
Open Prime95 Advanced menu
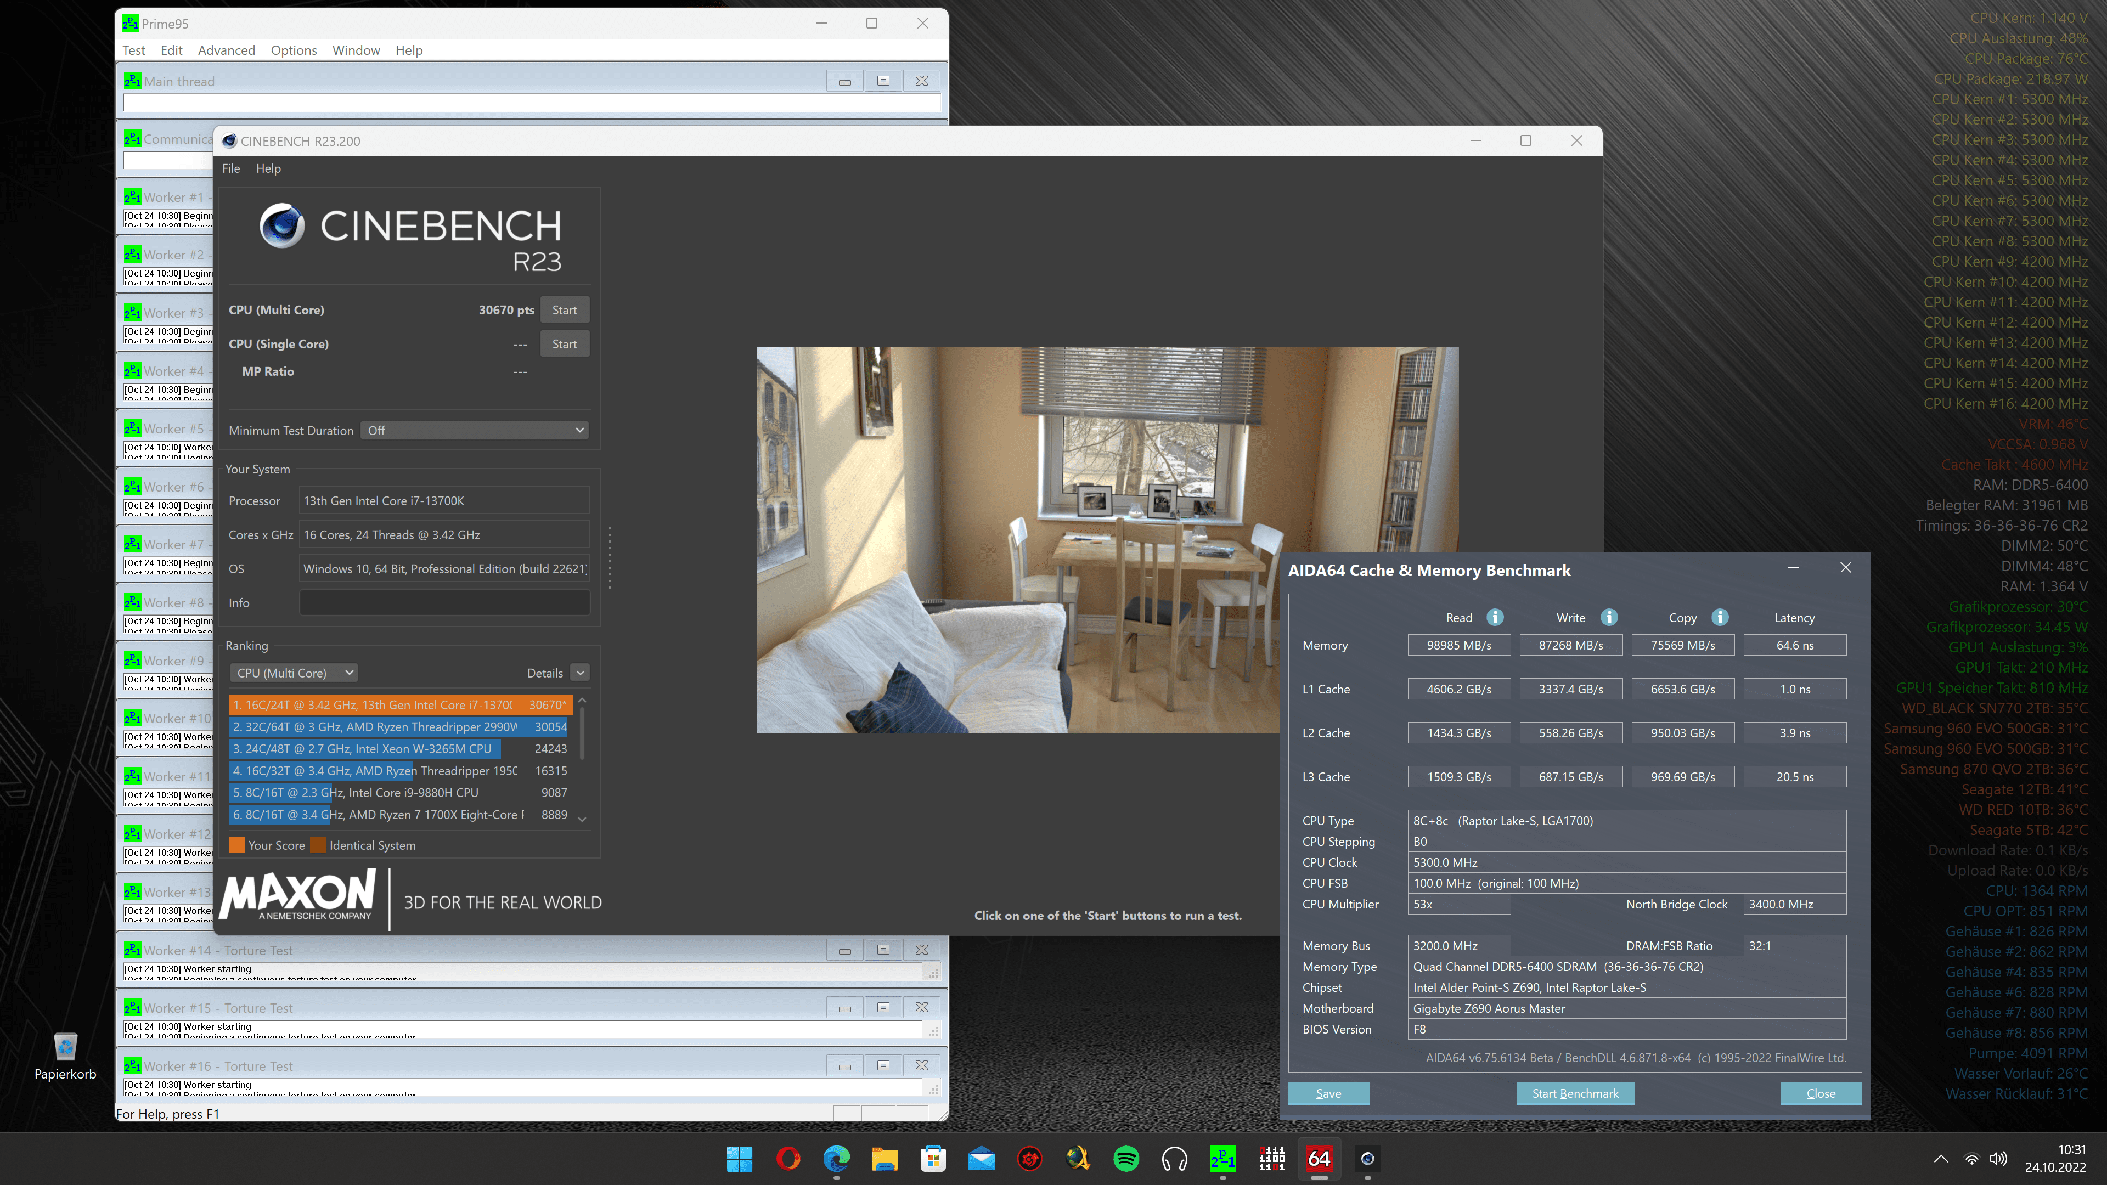(226, 50)
